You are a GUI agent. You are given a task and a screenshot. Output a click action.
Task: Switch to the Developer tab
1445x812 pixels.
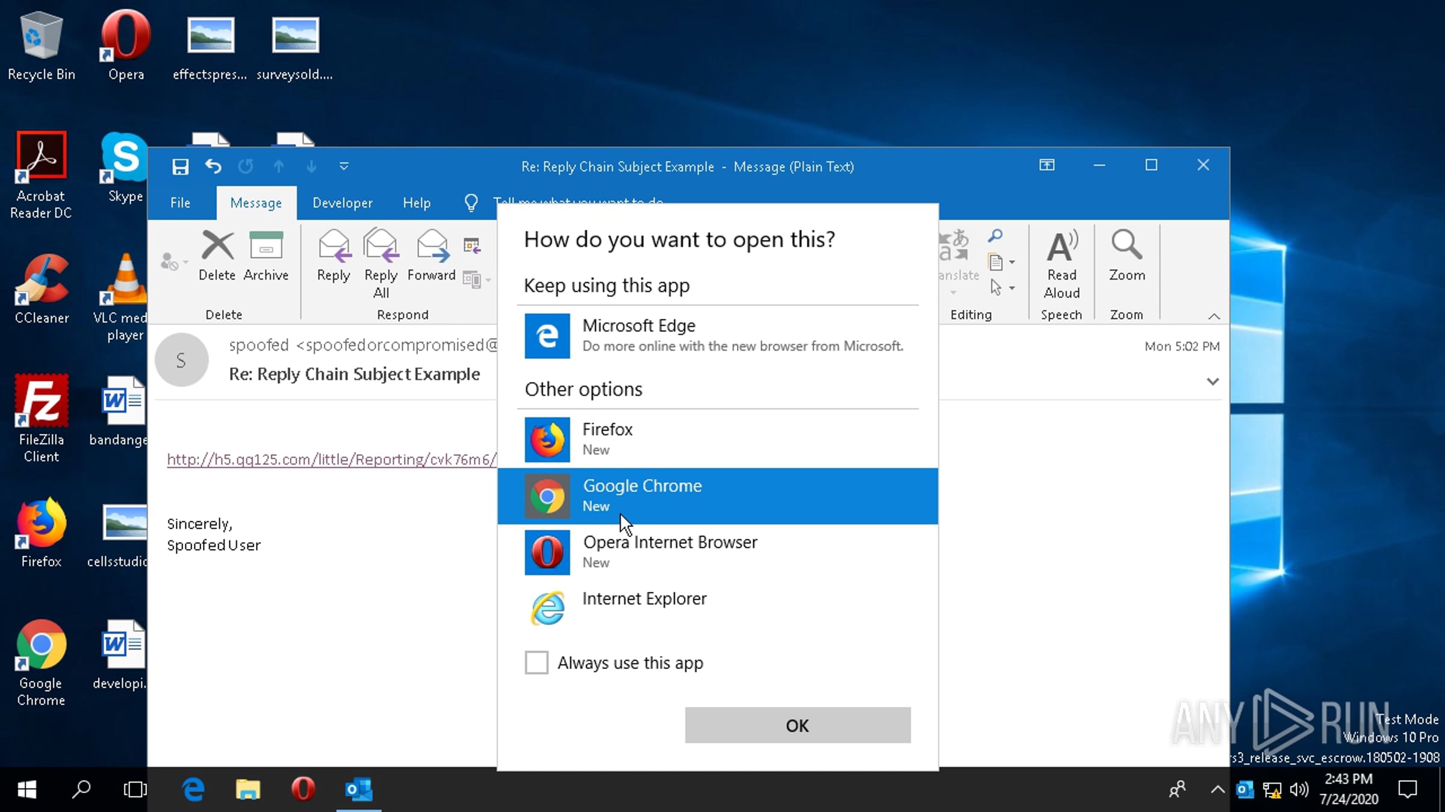point(342,203)
